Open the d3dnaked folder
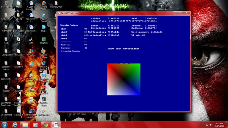 coord(6,77)
